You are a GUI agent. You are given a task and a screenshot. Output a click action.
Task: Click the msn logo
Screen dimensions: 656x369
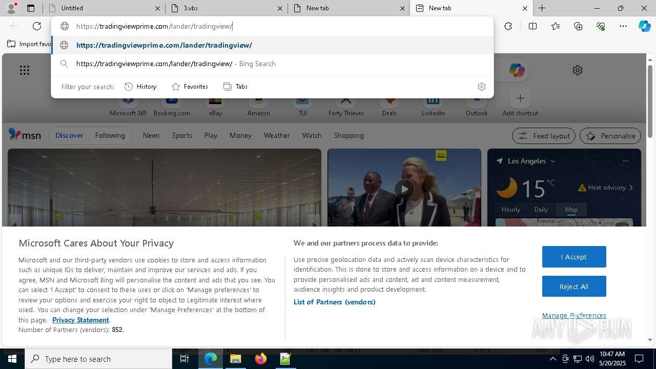[25, 135]
